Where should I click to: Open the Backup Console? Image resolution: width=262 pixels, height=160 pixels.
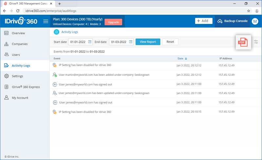tap(233, 21)
